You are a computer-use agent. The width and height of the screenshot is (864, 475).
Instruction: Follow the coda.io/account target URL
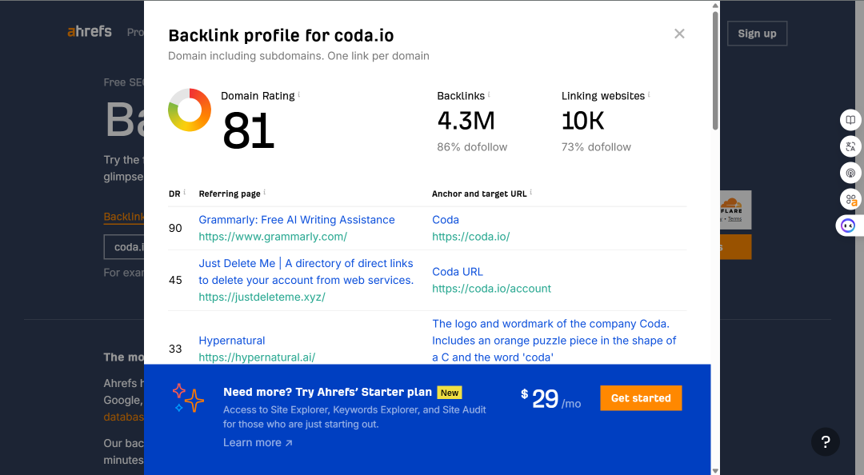[x=491, y=289]
